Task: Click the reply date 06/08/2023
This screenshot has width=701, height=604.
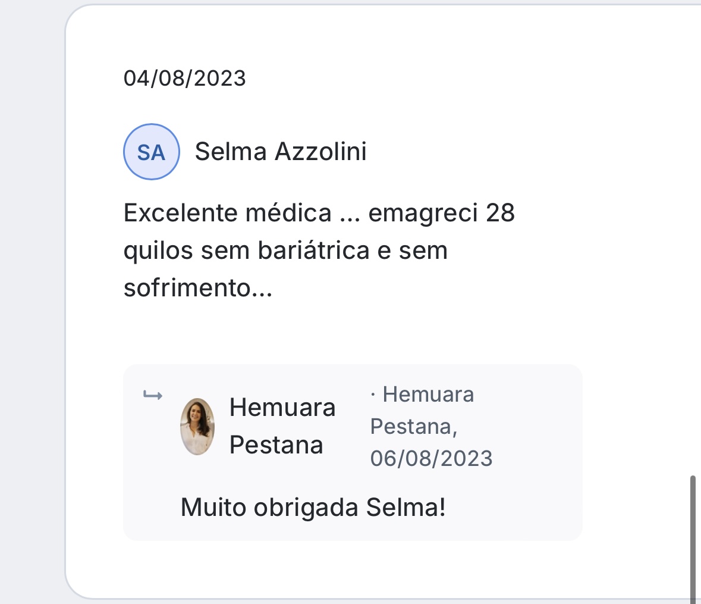Action: coord(431,458)
